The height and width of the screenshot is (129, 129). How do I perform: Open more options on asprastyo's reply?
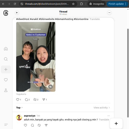[x=109, y=116]
